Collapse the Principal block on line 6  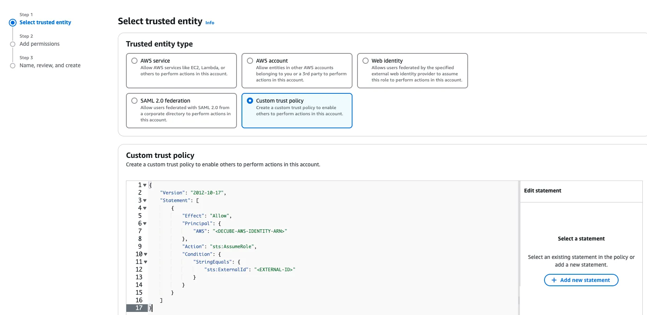click(145, 224)
